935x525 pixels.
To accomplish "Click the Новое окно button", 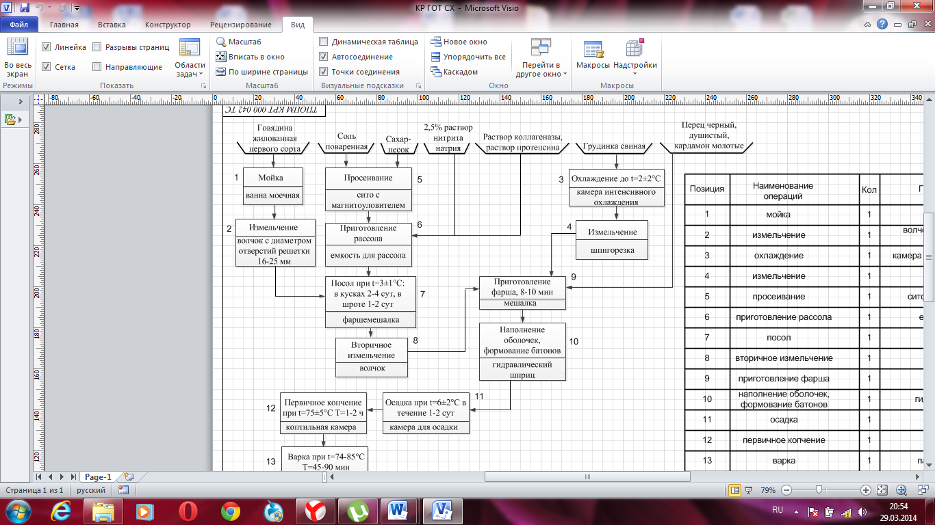I will [459, 42].
